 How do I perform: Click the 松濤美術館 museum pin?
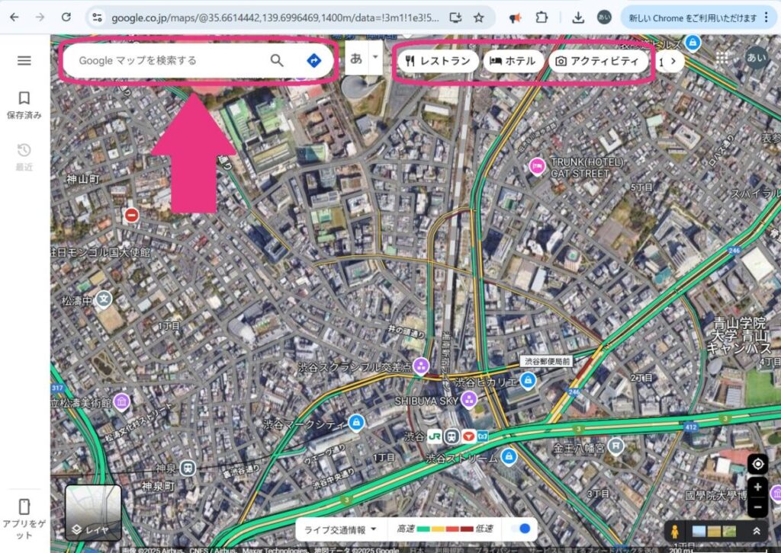[x=121, y=401]
